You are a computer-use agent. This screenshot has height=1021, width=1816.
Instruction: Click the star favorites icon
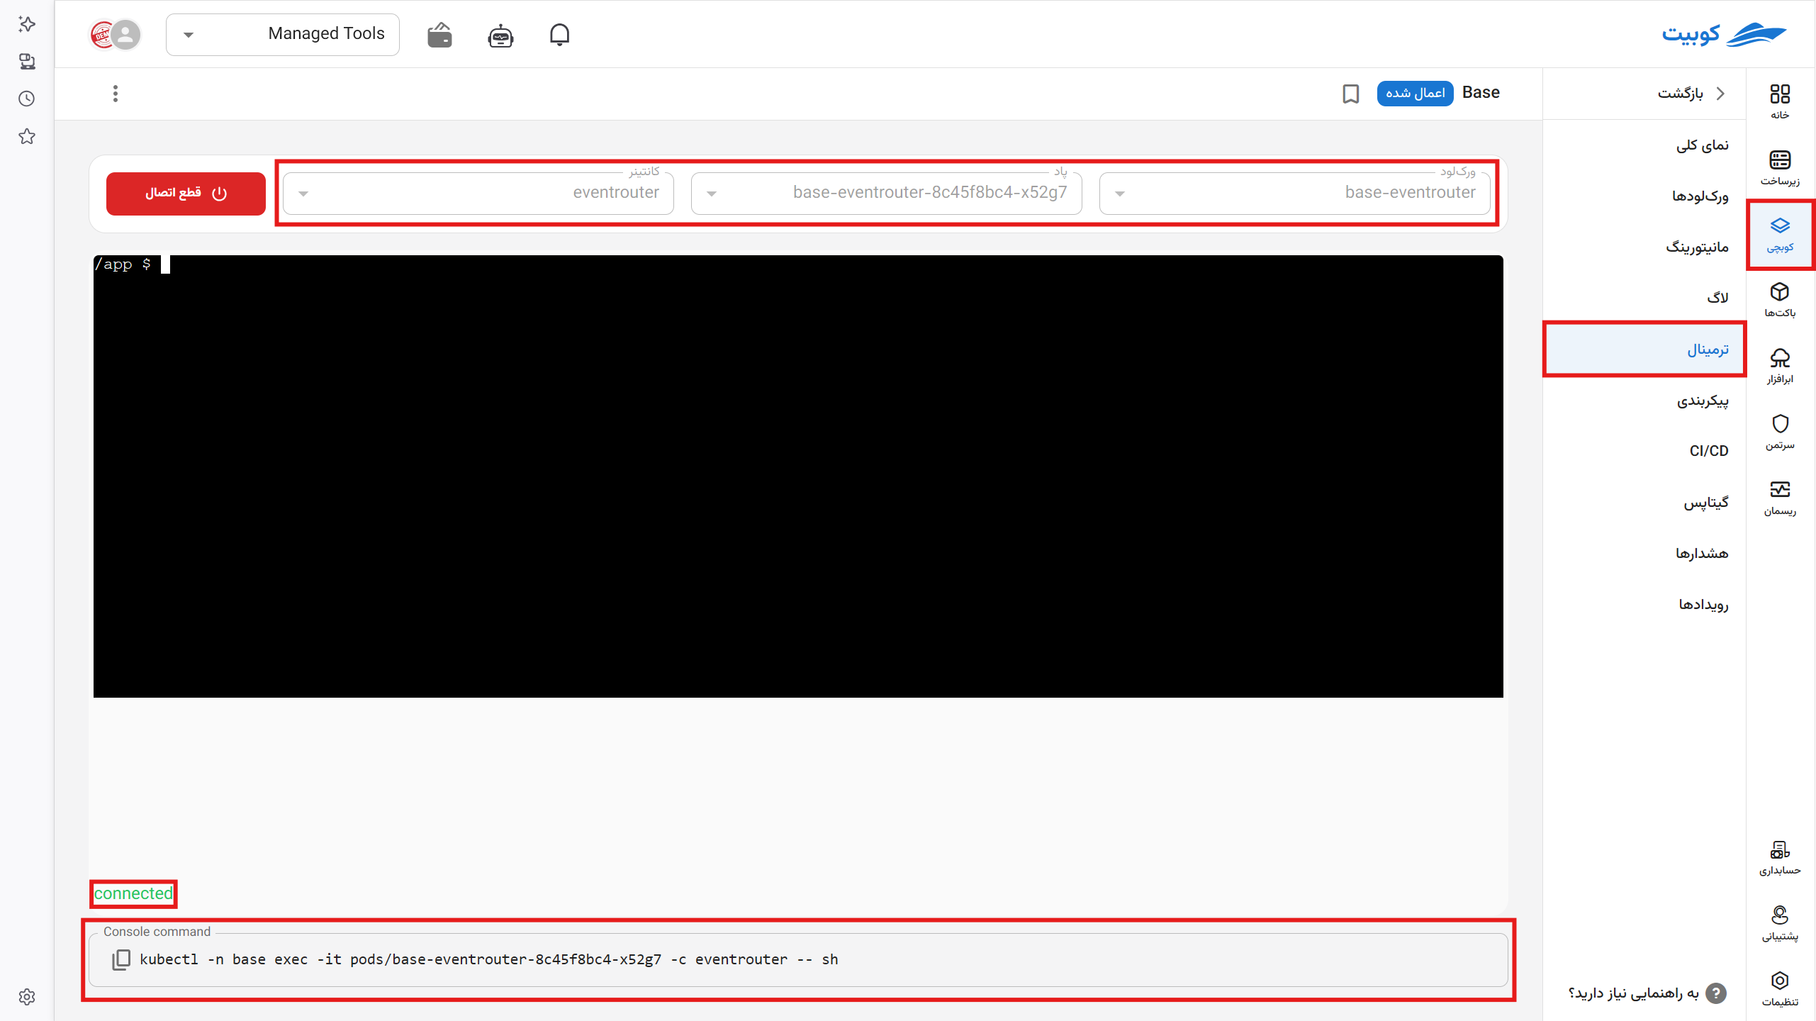coord(27,136)
